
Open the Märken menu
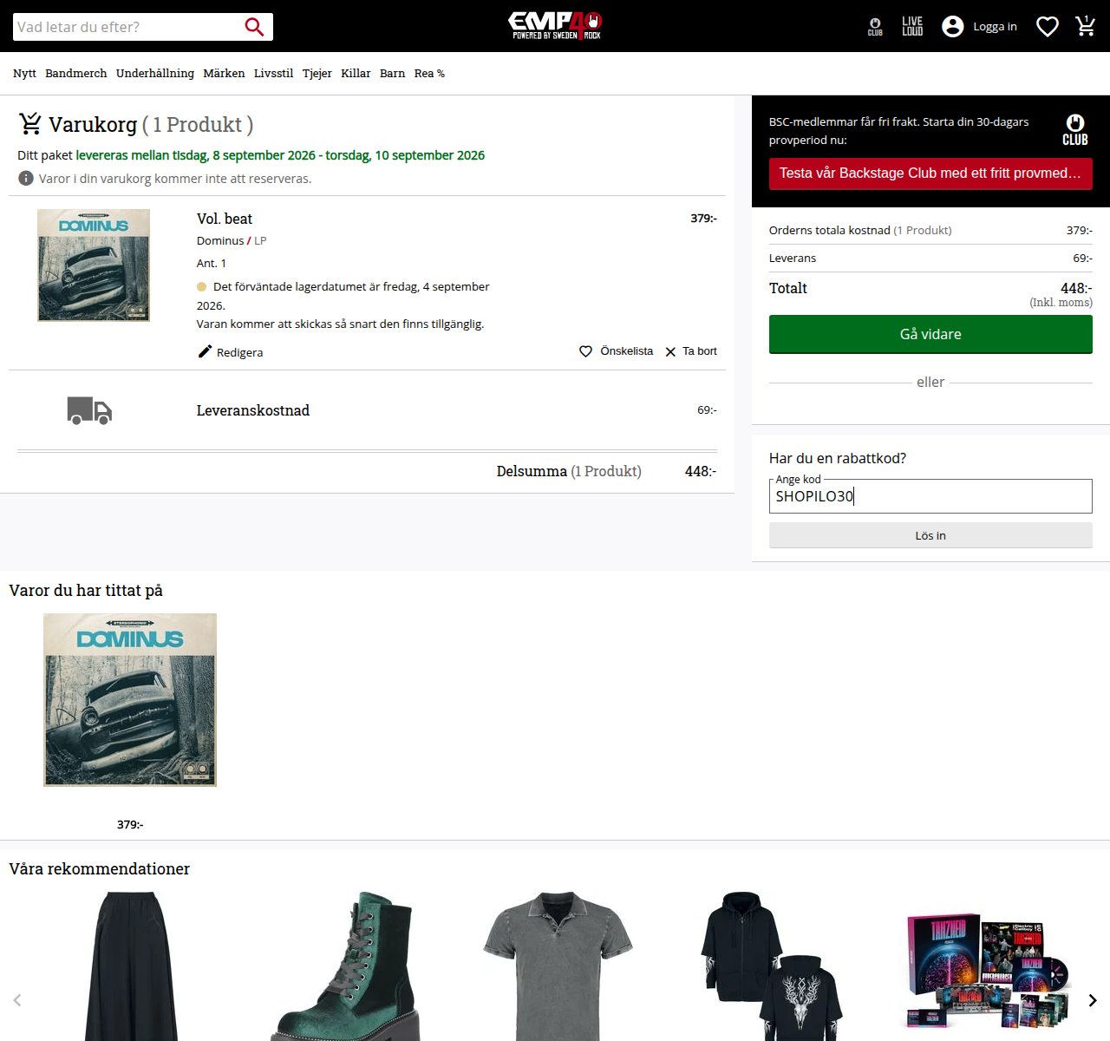click(x=224, y=74)
